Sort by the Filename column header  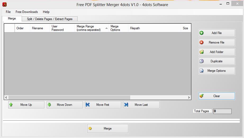click(40, 28)
